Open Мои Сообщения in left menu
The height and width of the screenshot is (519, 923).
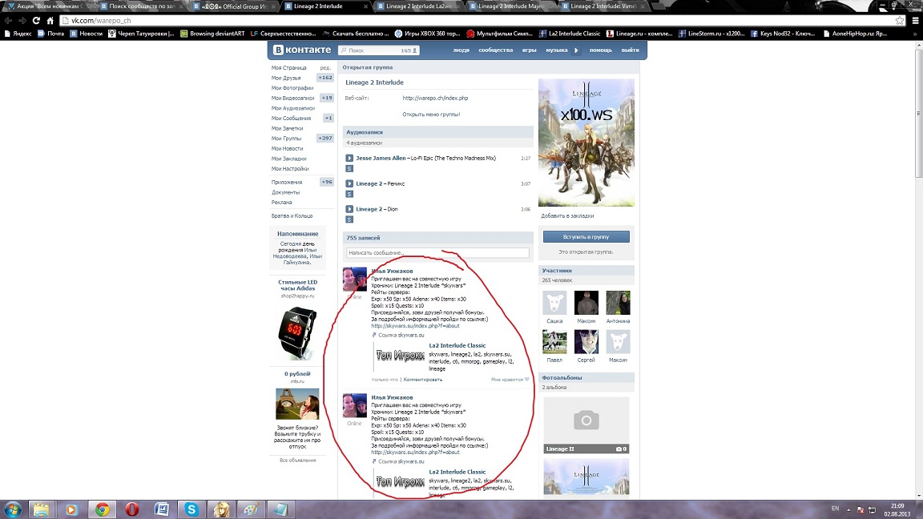tap(291, 119)
